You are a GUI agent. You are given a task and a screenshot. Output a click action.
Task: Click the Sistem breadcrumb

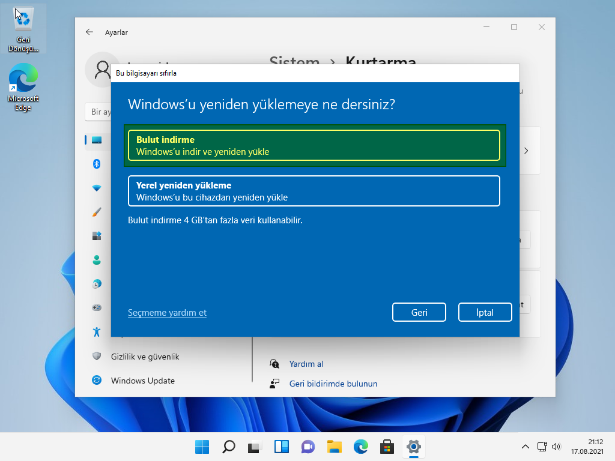point(294,61)
